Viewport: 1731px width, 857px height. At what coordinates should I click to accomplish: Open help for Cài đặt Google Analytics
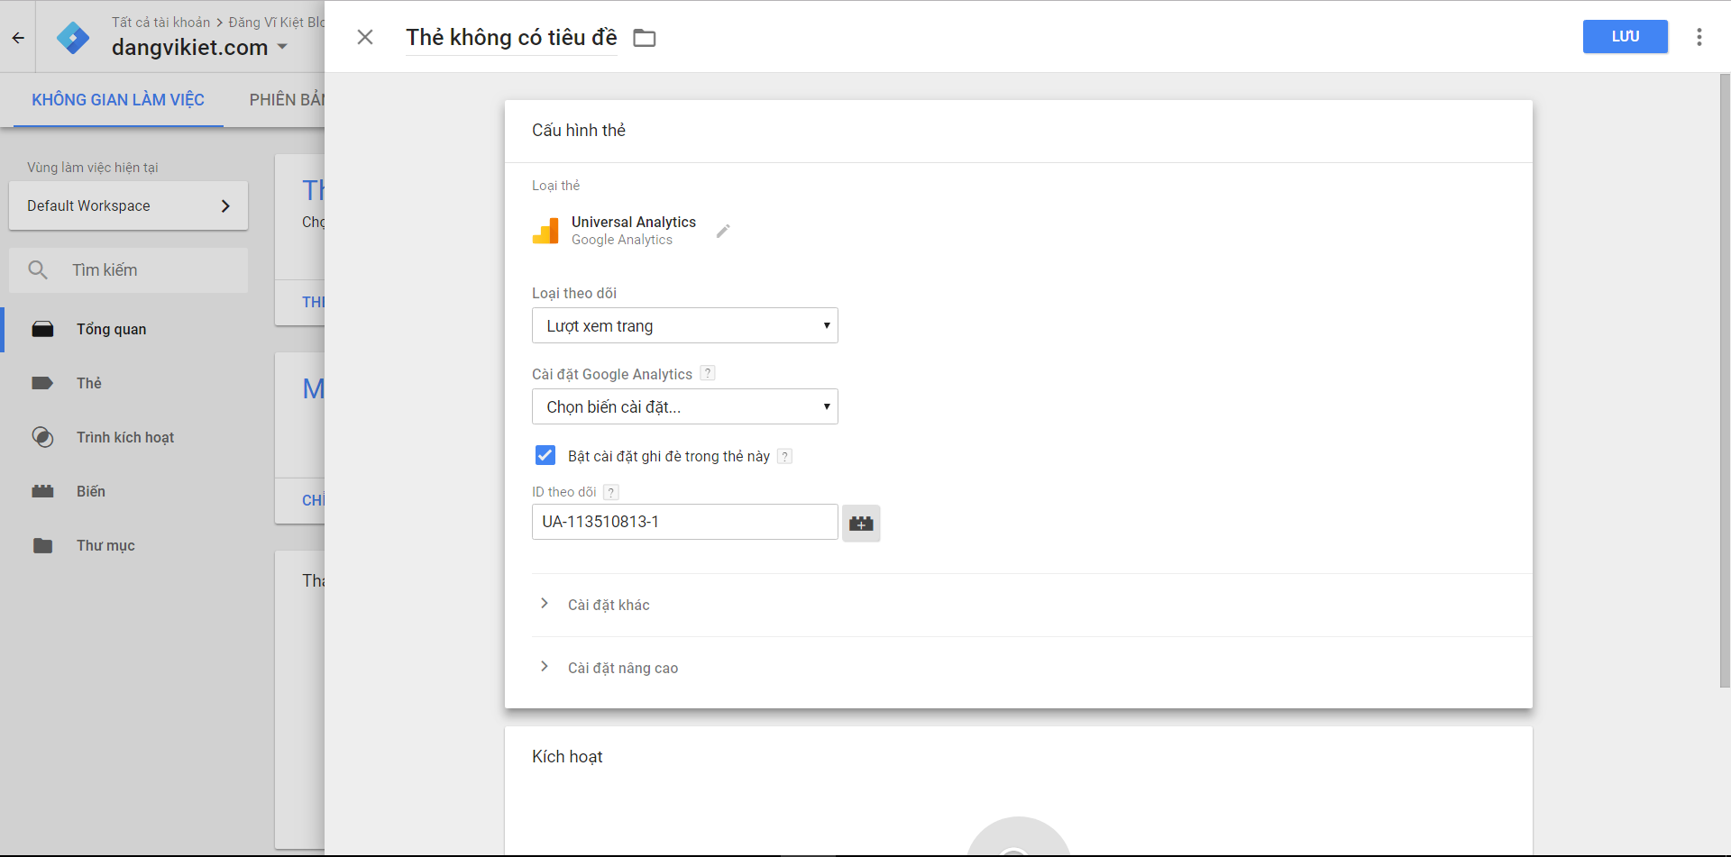coord(708,373)
